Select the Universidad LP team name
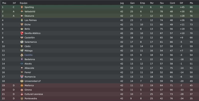Viewport: 199px width, 101px height. pos(33,81)
